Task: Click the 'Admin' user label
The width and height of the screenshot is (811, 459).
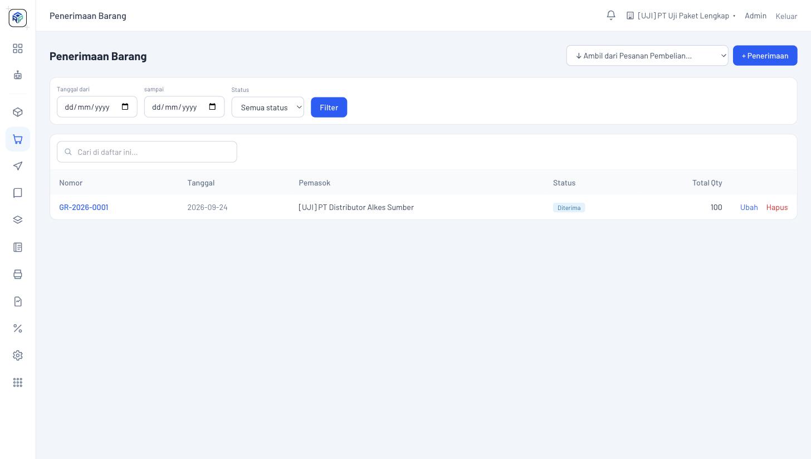Action: pyautogui.click(x=755, y=16)
